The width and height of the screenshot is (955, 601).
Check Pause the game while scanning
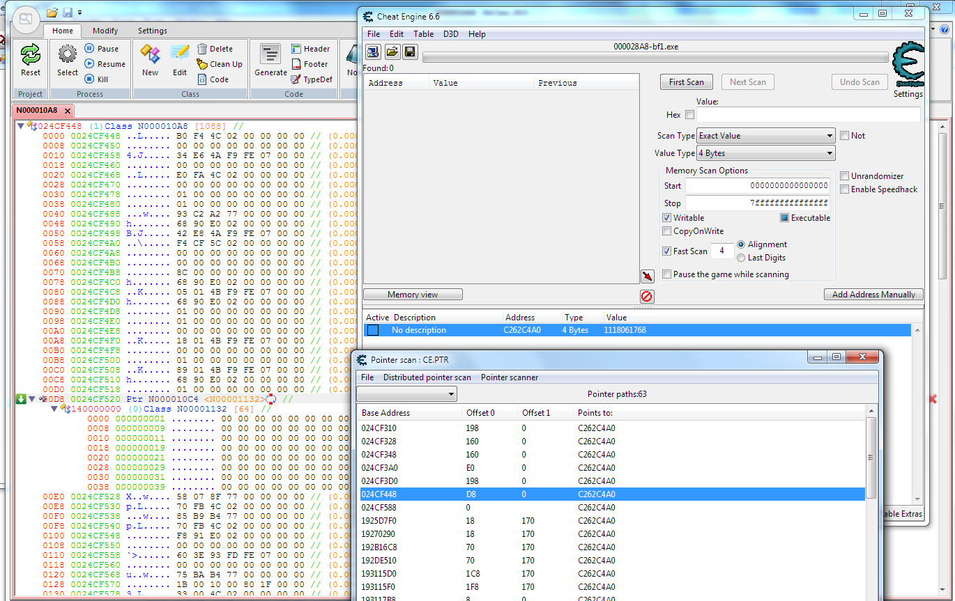[x=666, y=274]
